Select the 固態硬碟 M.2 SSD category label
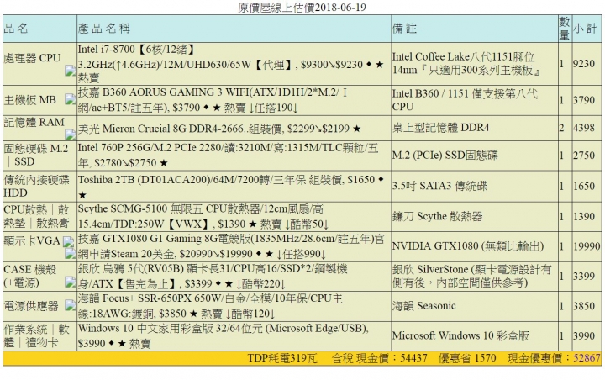Screen dimensions: 605x380 point(36,155)
